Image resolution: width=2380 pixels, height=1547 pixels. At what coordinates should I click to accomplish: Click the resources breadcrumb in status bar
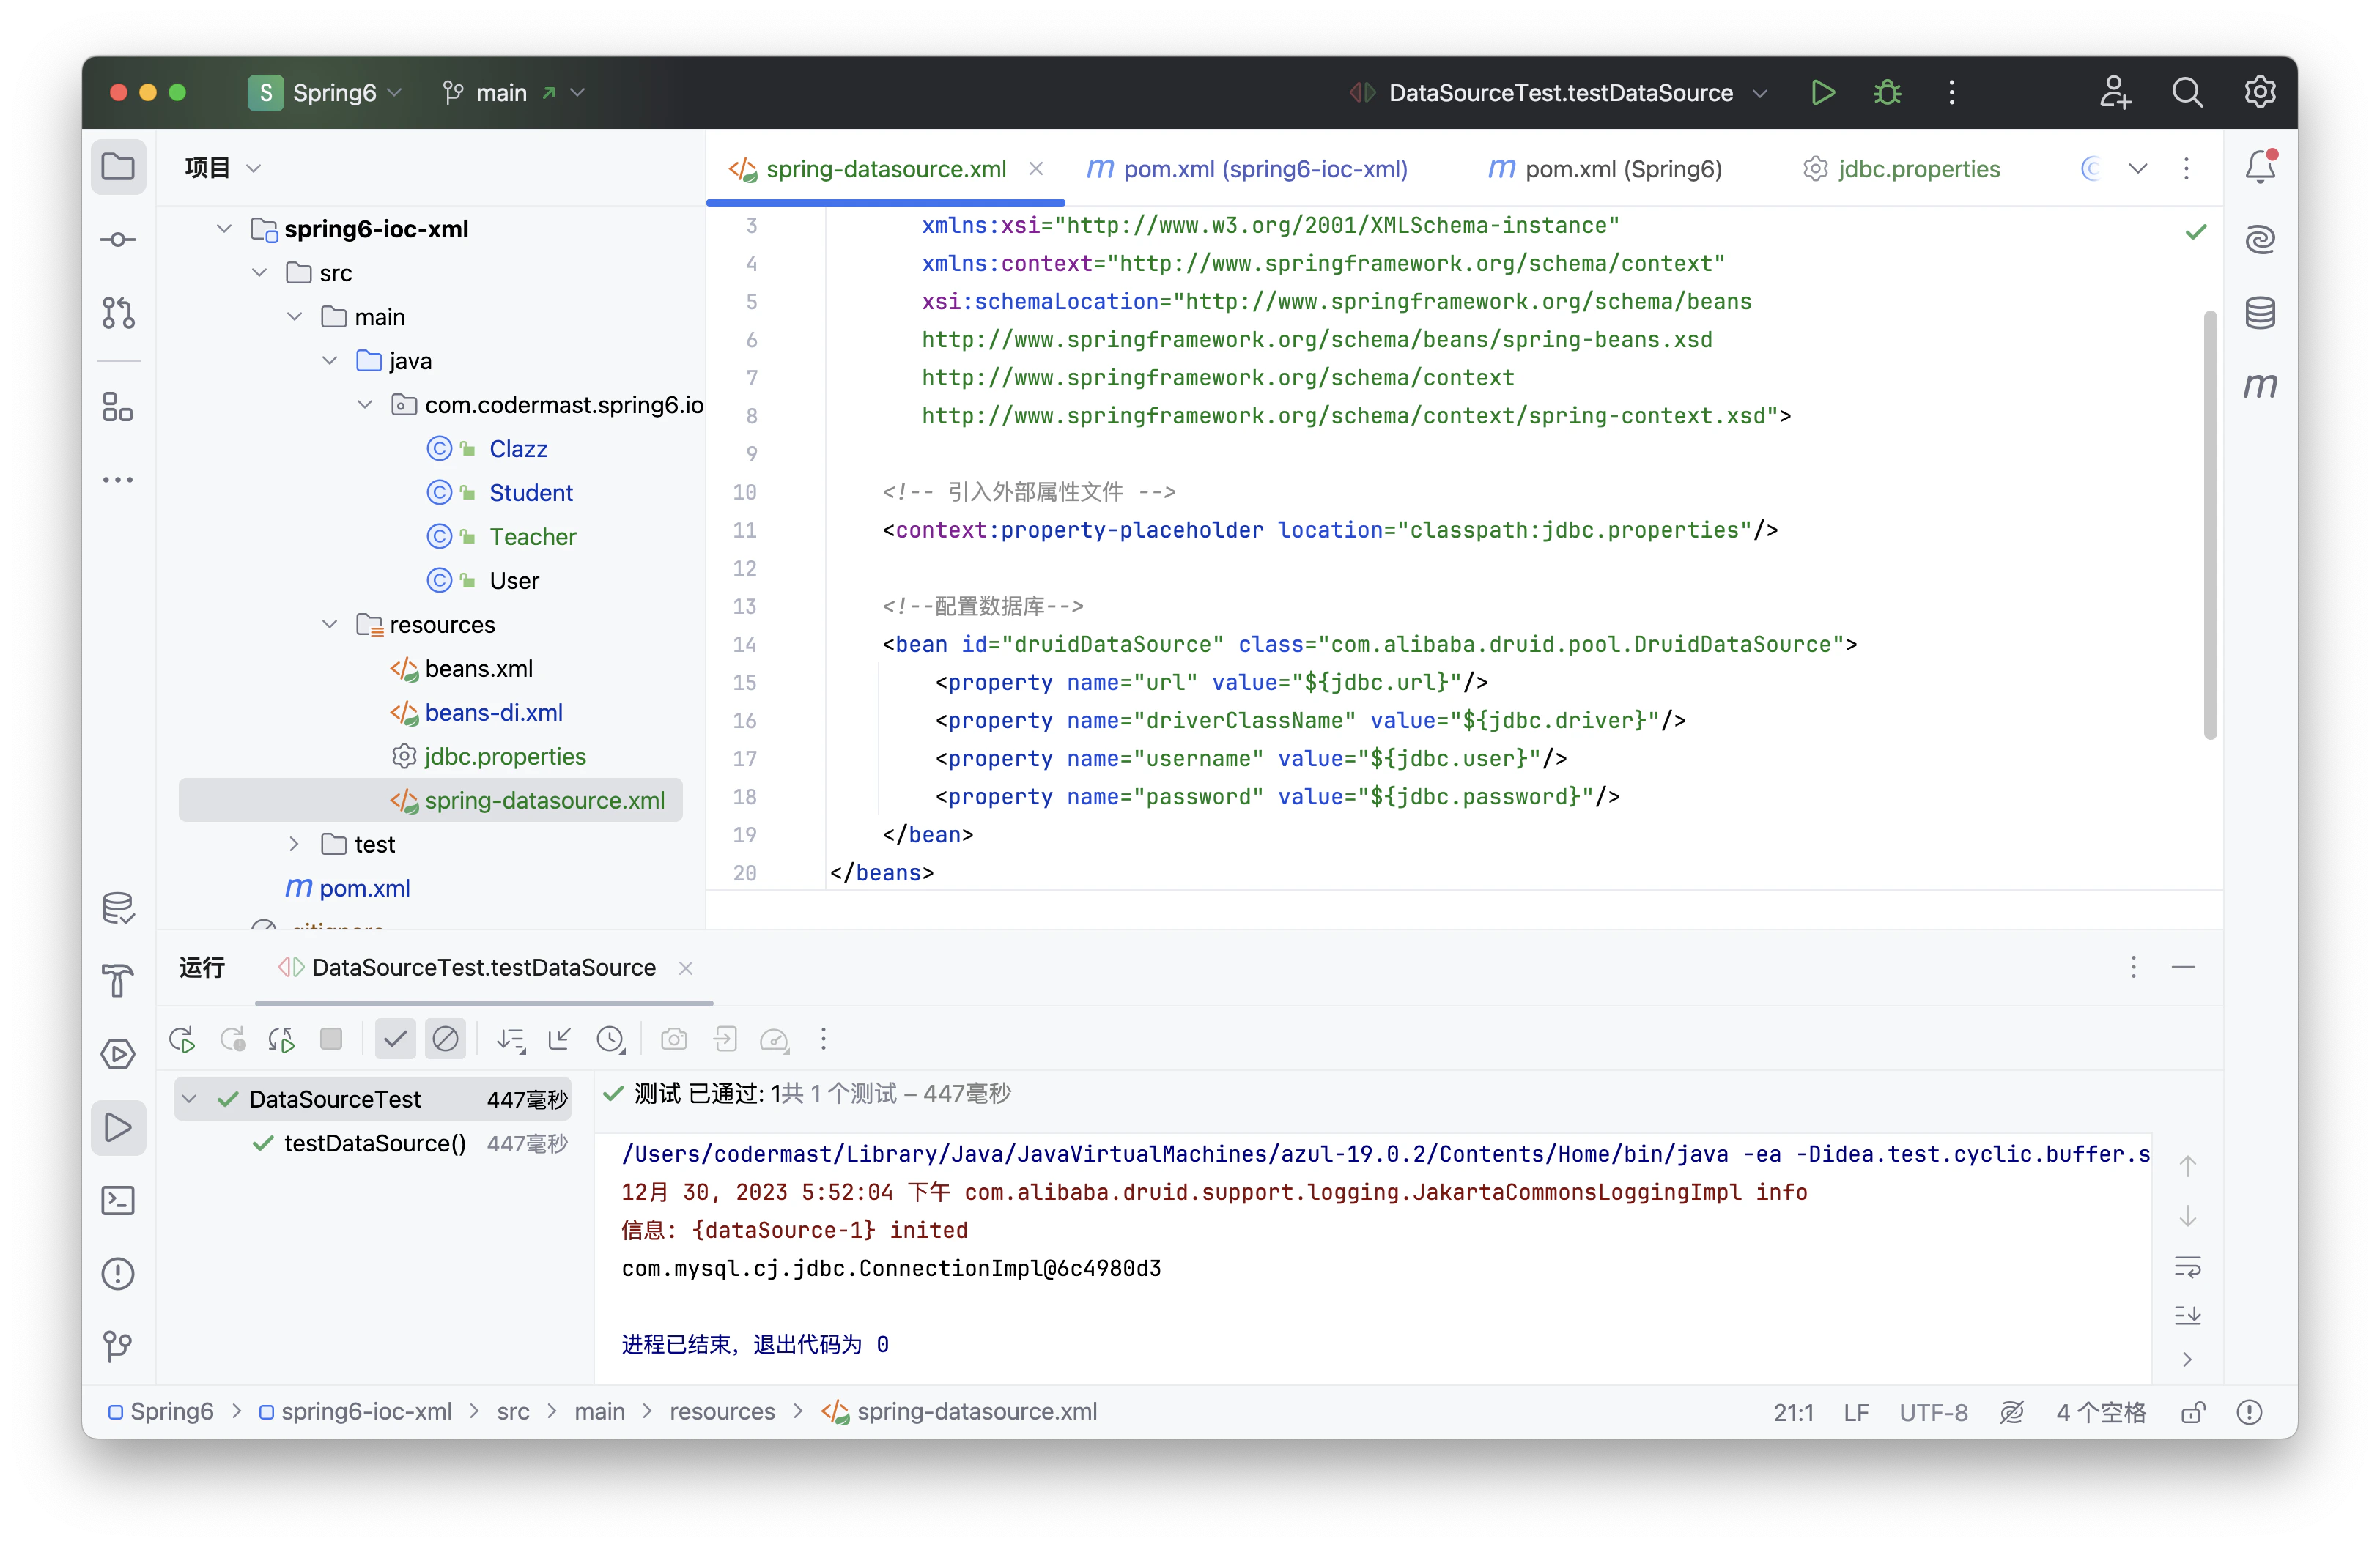tap(722, 1411)
